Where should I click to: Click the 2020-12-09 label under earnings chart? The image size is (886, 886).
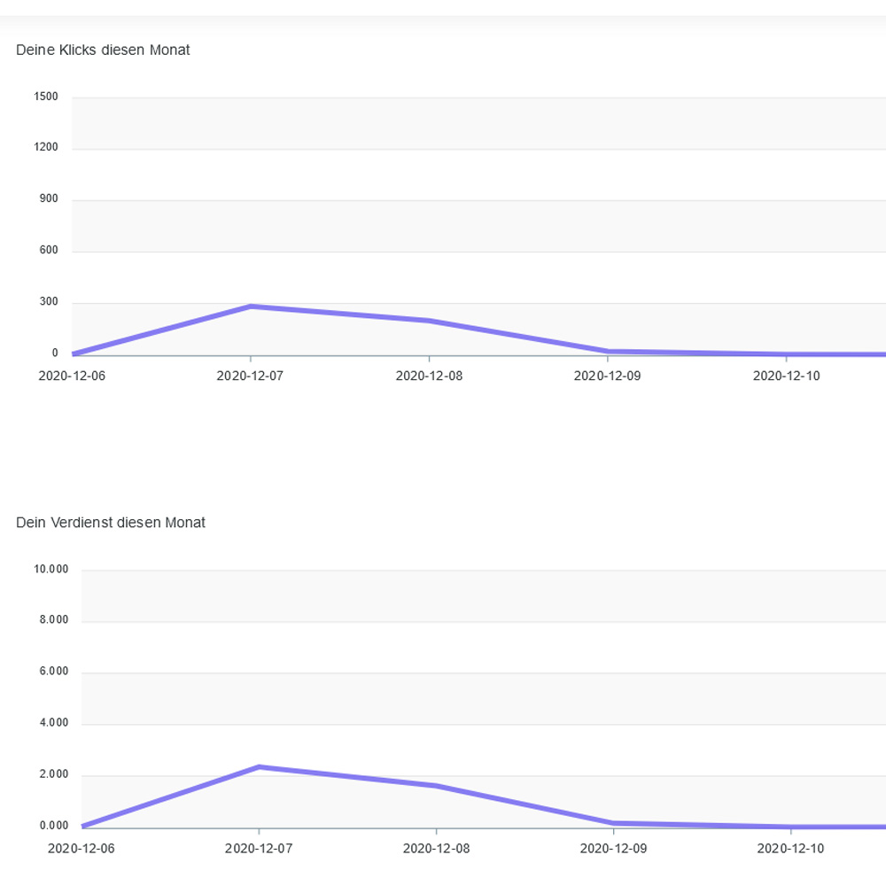(x=614, y=849)
